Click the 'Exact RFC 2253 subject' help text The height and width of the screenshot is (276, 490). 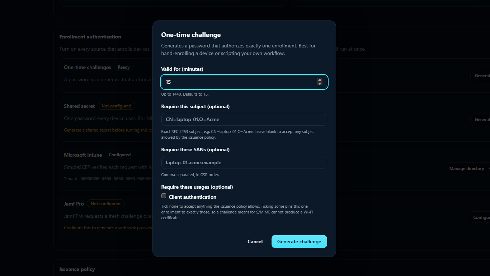(238, 134)
